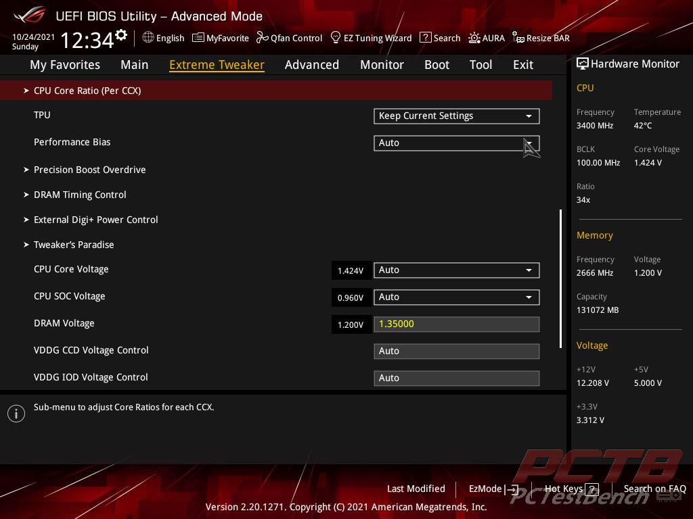Switch to My Favorites tab
Viewport: 693px width, 519px height.
coord(65,65)
